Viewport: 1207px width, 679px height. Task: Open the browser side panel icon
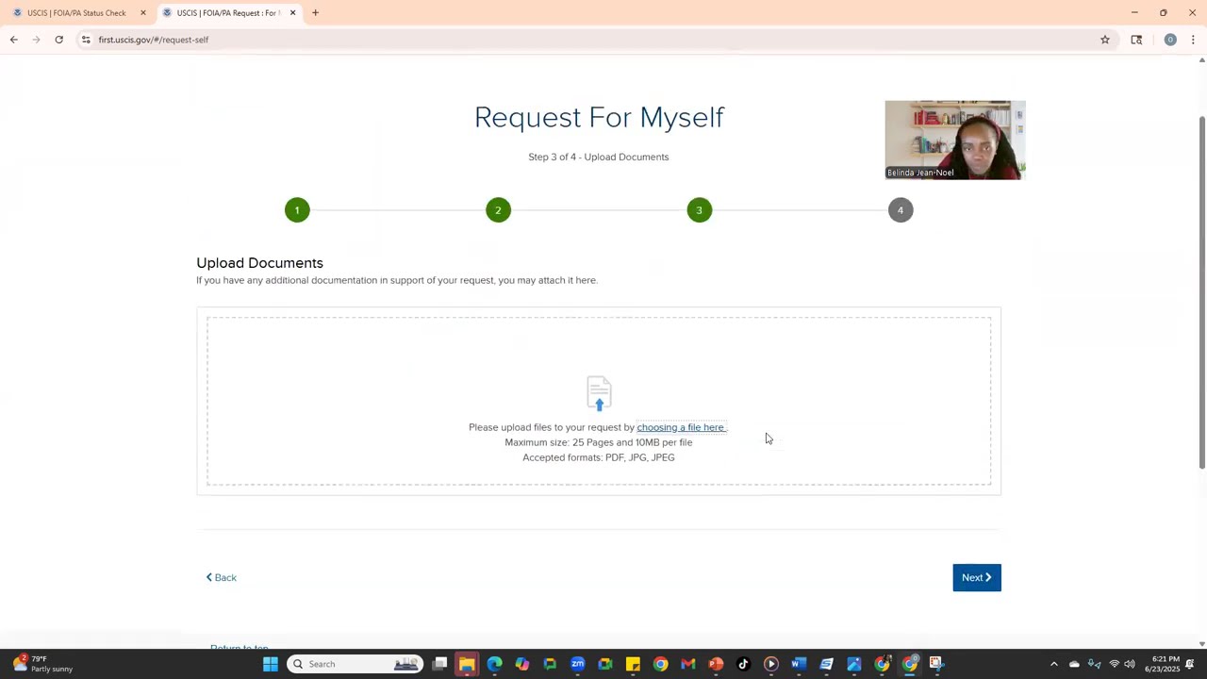click(1136, 40)
